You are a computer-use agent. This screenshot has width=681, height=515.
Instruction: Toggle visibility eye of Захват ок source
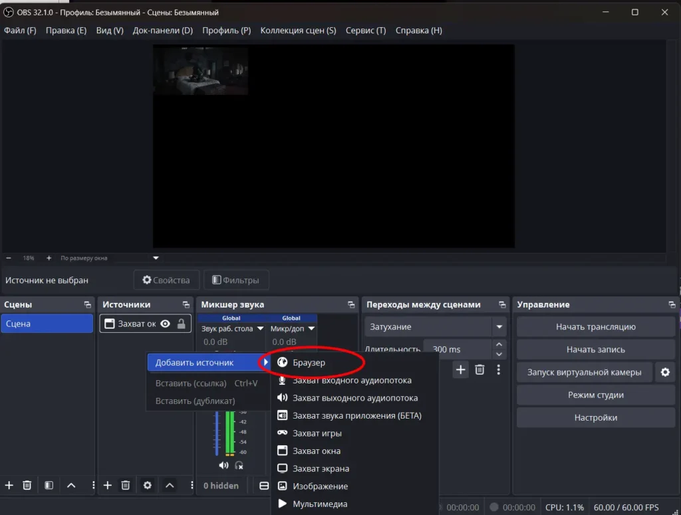click(165, 324)
